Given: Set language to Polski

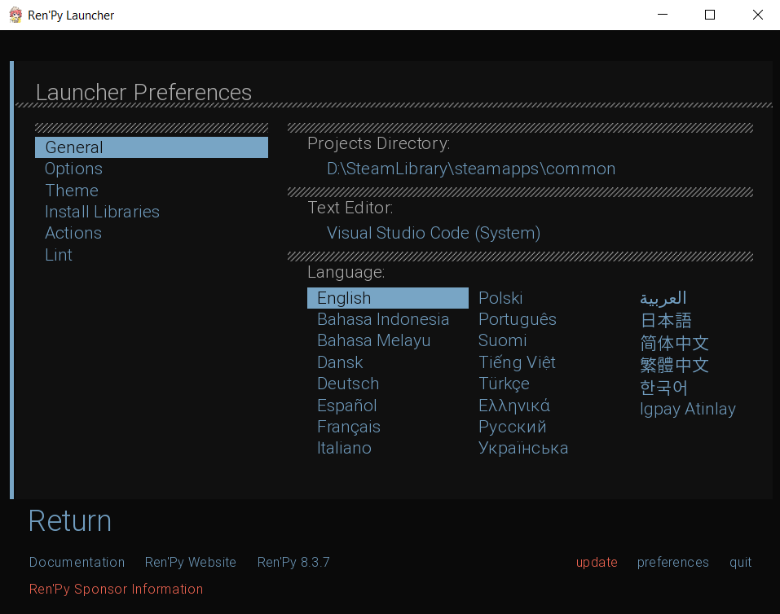Looking at the screenshot, I should (x=500, y=298).
